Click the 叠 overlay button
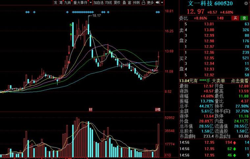This screenshot has height=159, width=250. (124, 3)
